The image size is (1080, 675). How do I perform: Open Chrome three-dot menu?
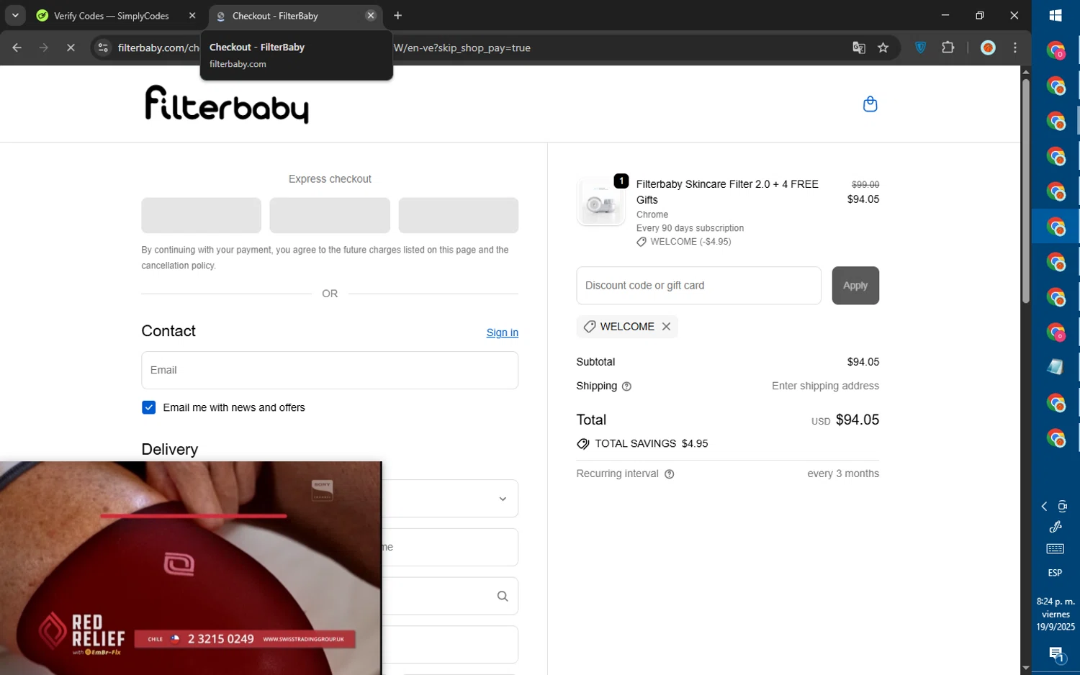tap(1015, 48)
